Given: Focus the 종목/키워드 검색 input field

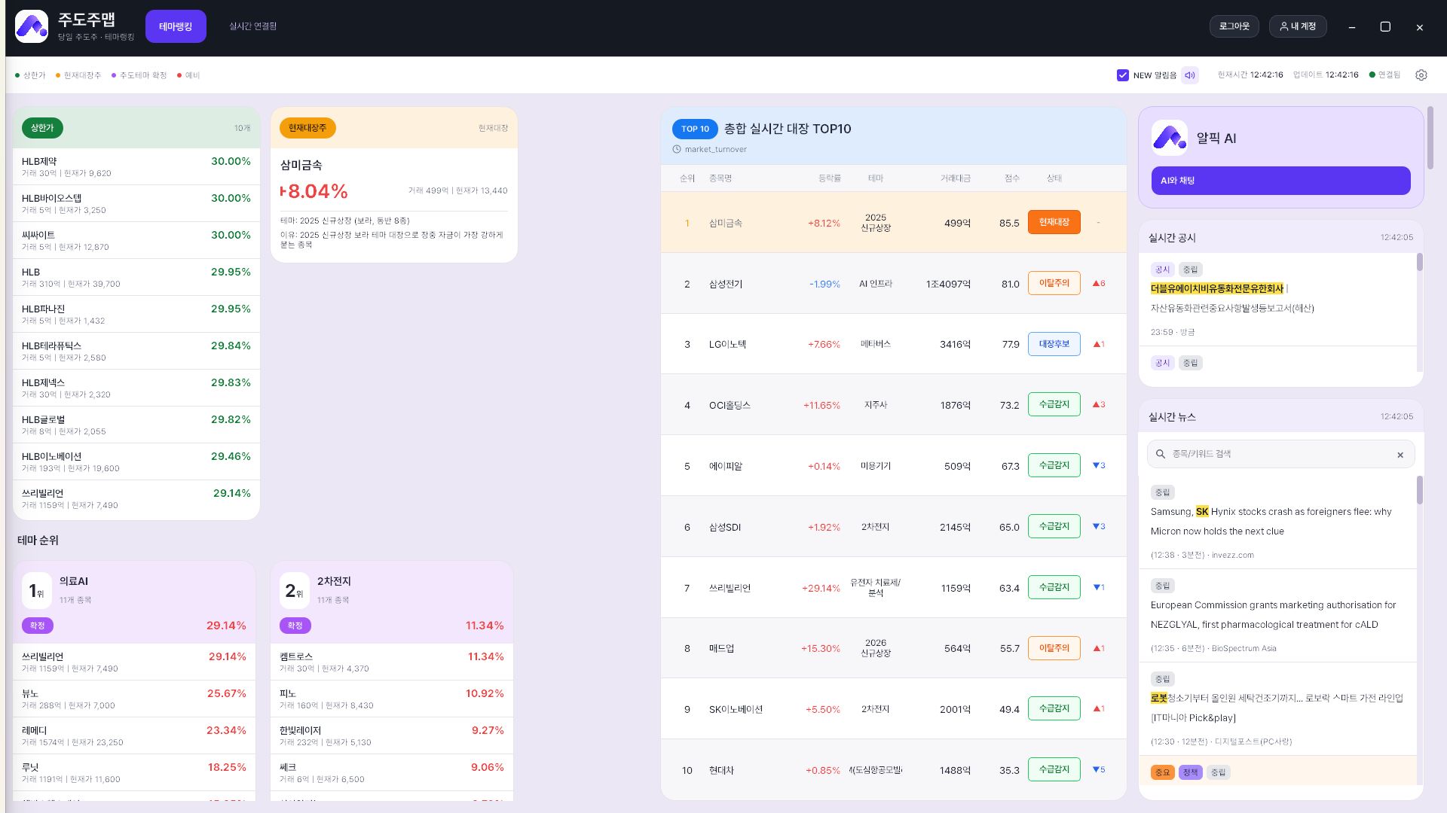Looking at the screenshot, I should [1280, 454].
